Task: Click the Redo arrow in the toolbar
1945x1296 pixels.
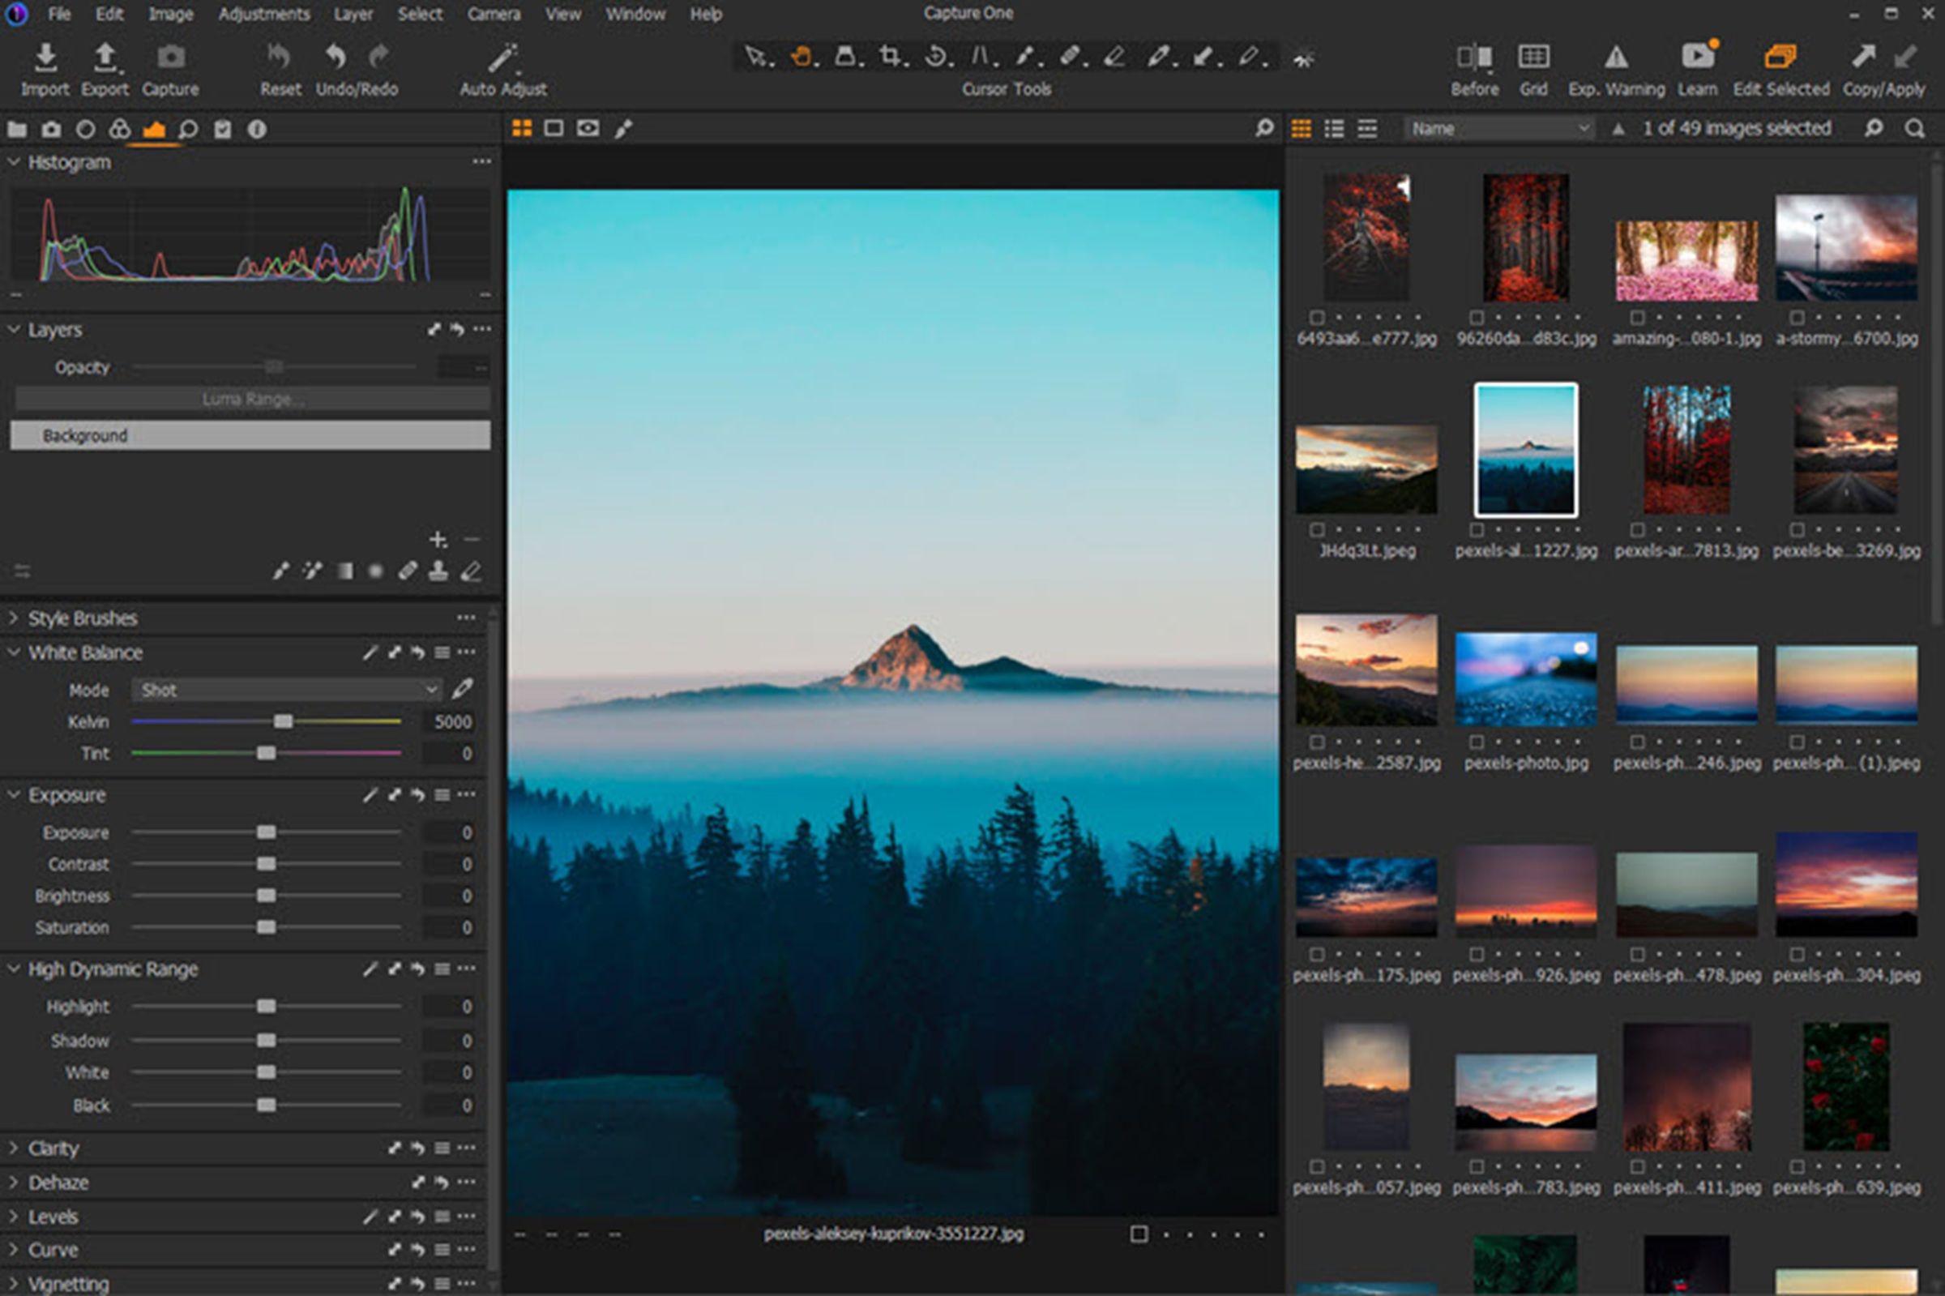Action: [x=378, y=56]
